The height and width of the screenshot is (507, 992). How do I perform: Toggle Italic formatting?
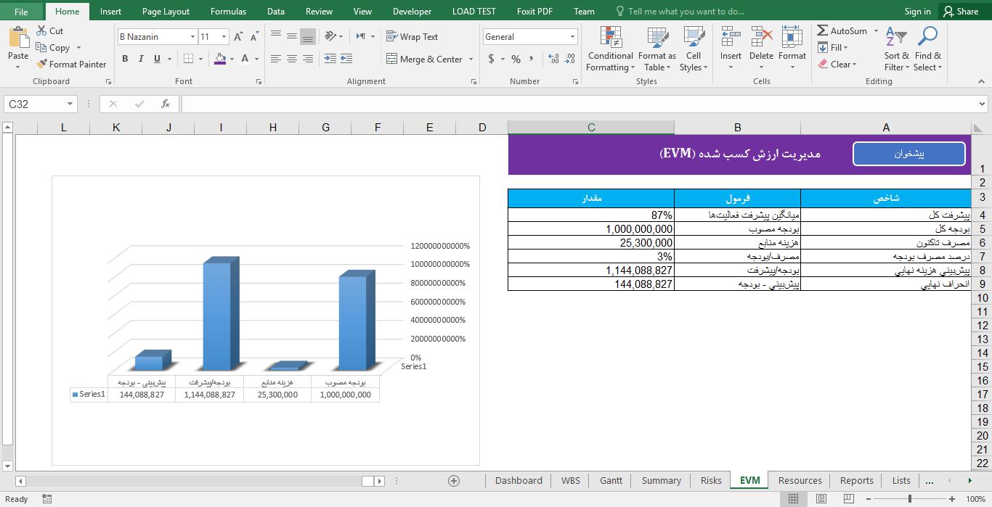click(x=141, y=59)
